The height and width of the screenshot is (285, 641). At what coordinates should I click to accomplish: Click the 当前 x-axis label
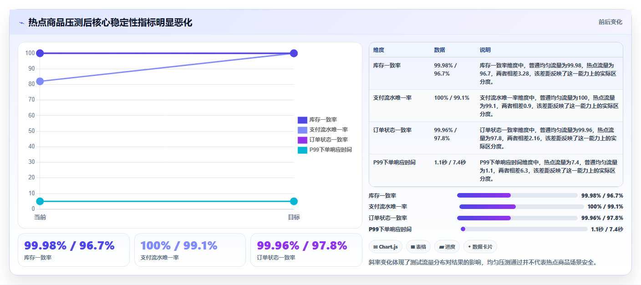(40, 218)
